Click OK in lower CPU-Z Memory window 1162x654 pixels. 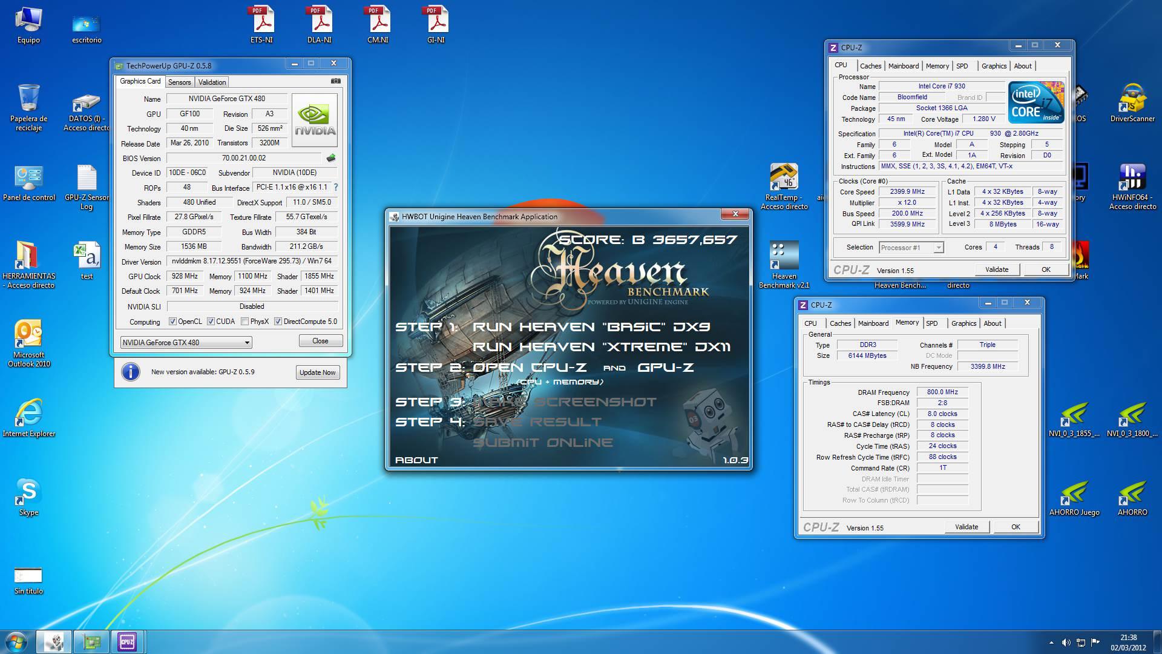pyautogui.click(x=1016, y=527)
